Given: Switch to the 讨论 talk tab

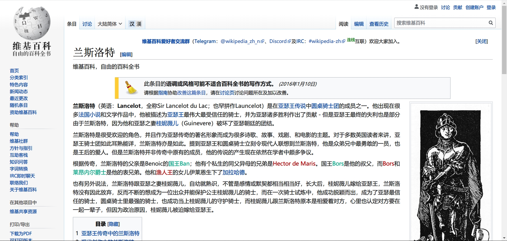Looking at the screenshot, I should (x=87, y=24).
